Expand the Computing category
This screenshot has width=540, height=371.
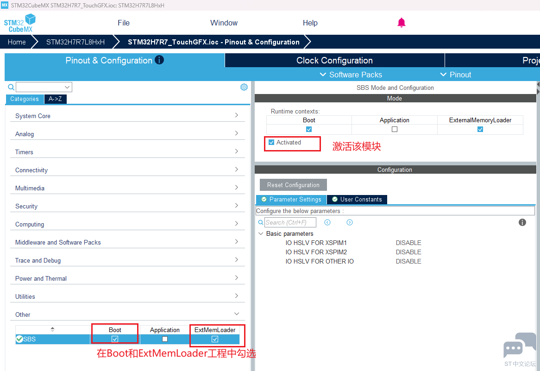pos(127,224)
